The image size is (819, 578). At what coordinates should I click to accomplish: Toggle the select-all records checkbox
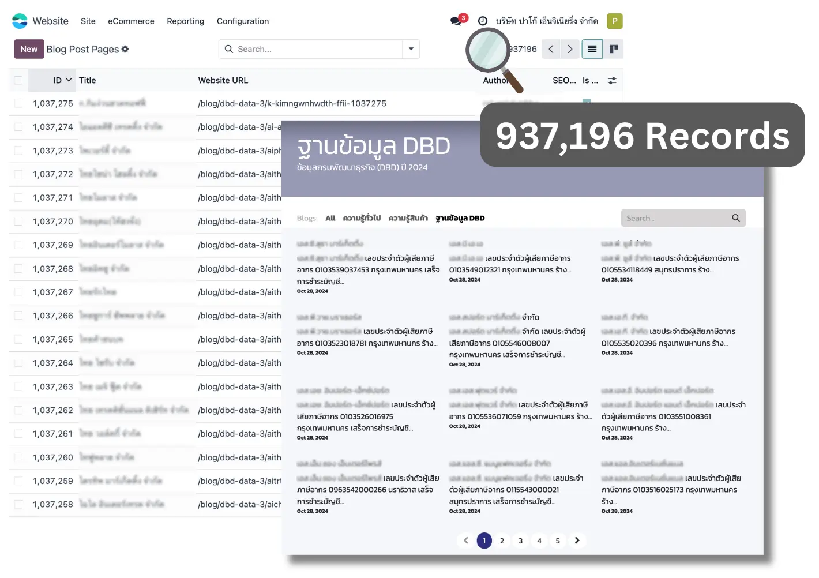click(x=18, y=80)
